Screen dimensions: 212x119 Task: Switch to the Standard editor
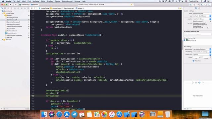pyautogui.click(x=190, y=5)
